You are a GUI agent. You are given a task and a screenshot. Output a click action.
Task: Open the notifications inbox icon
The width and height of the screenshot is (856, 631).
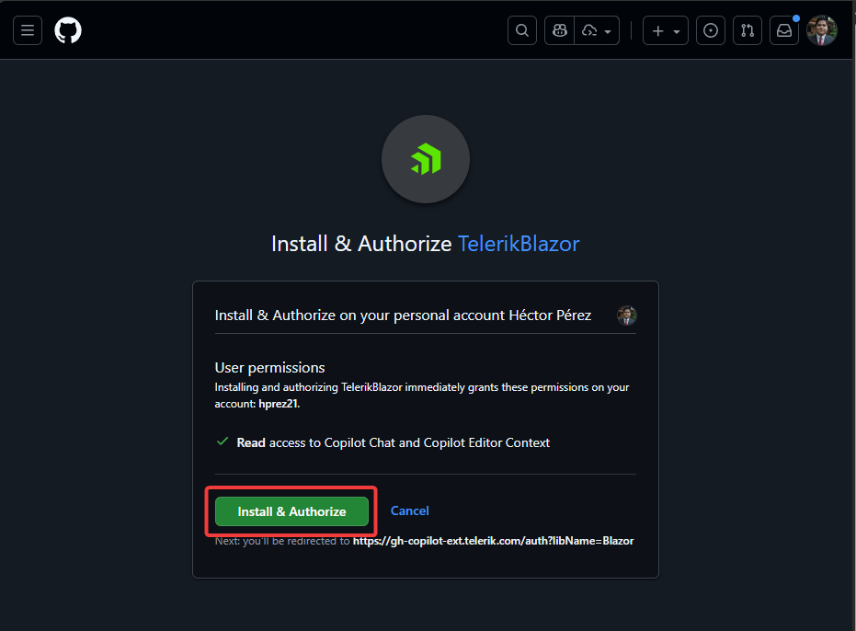783,30
